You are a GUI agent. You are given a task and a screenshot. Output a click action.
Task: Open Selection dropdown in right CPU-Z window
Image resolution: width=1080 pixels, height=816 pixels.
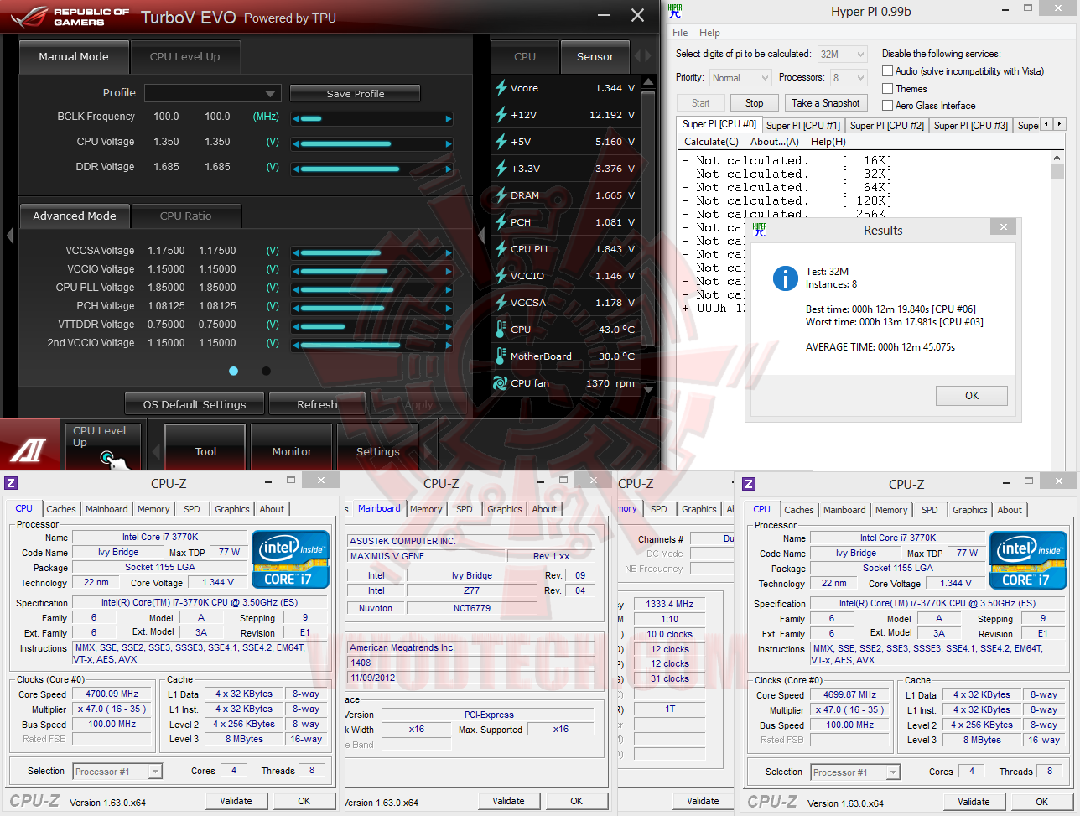point(854,772)
